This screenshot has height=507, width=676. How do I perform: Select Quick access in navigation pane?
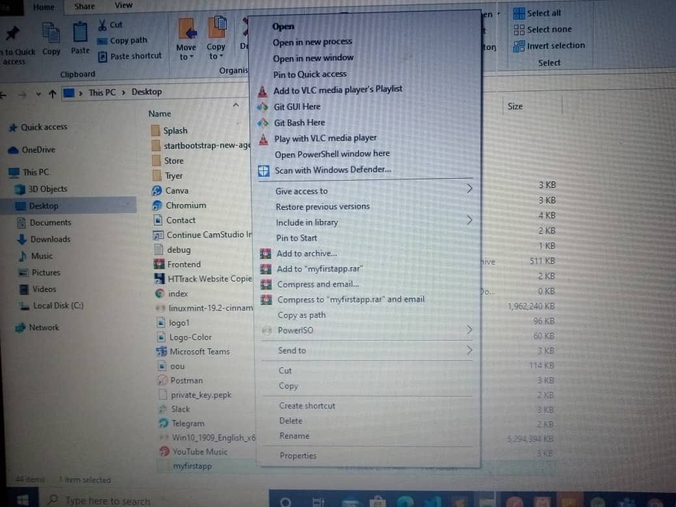(38, 127)
